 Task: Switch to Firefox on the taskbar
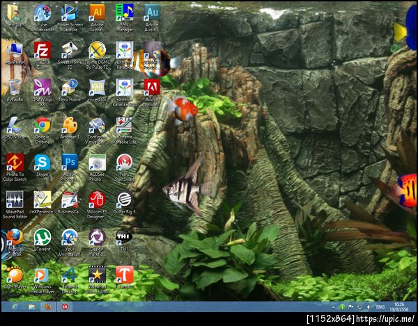click(x=48, y=307)
